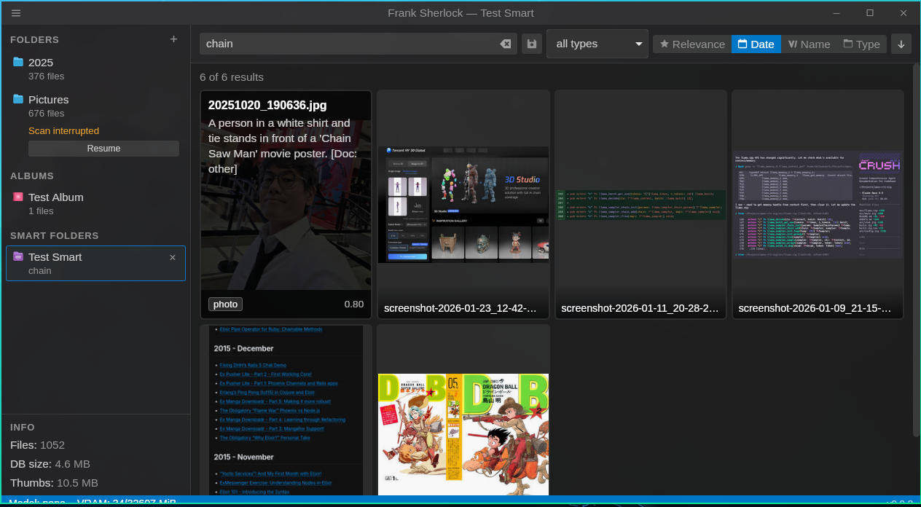Toggle sort direction arrow

(901, 44)
